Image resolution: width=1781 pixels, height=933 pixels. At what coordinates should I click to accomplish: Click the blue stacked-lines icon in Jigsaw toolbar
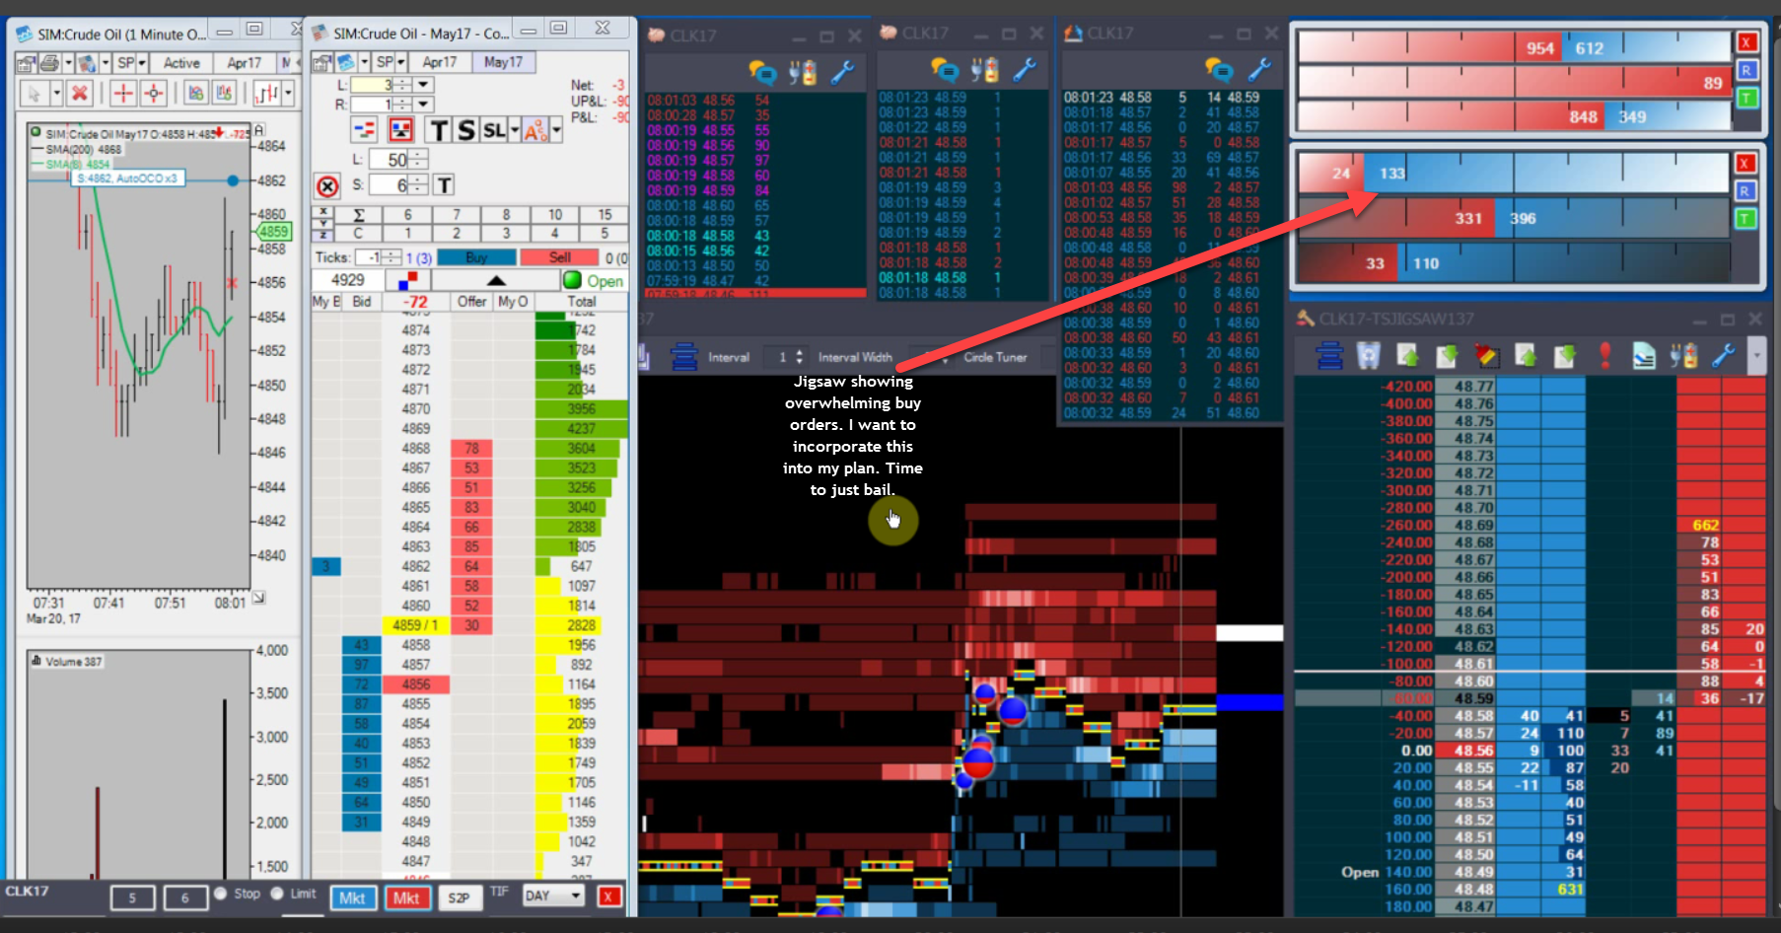(x=1329, y=355)
